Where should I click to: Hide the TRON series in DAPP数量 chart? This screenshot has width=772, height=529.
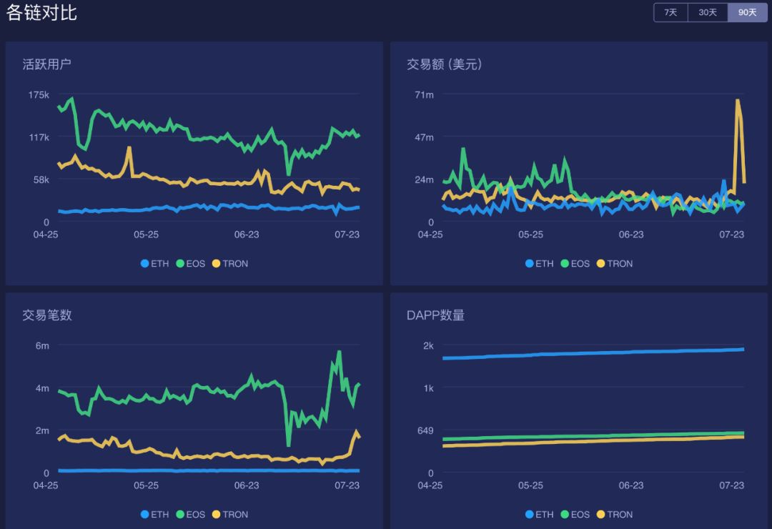(600, 514)
